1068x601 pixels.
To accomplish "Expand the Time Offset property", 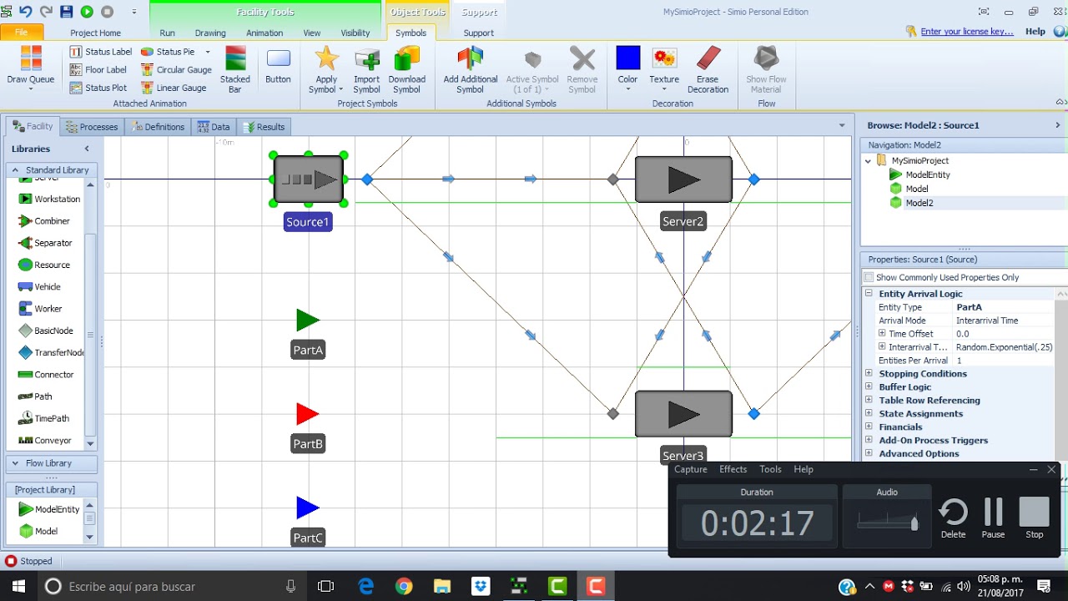I will click(882, 334).
